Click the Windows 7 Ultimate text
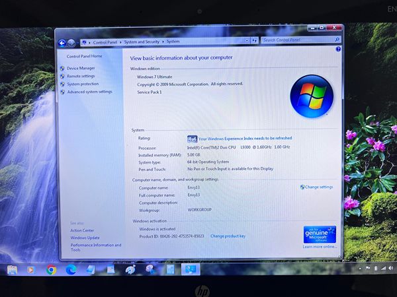This screenshot has width=397, height=297. 154,77
